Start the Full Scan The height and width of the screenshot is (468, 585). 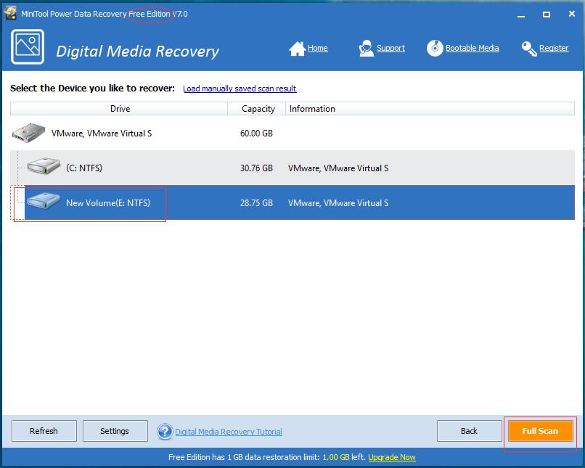540,431
